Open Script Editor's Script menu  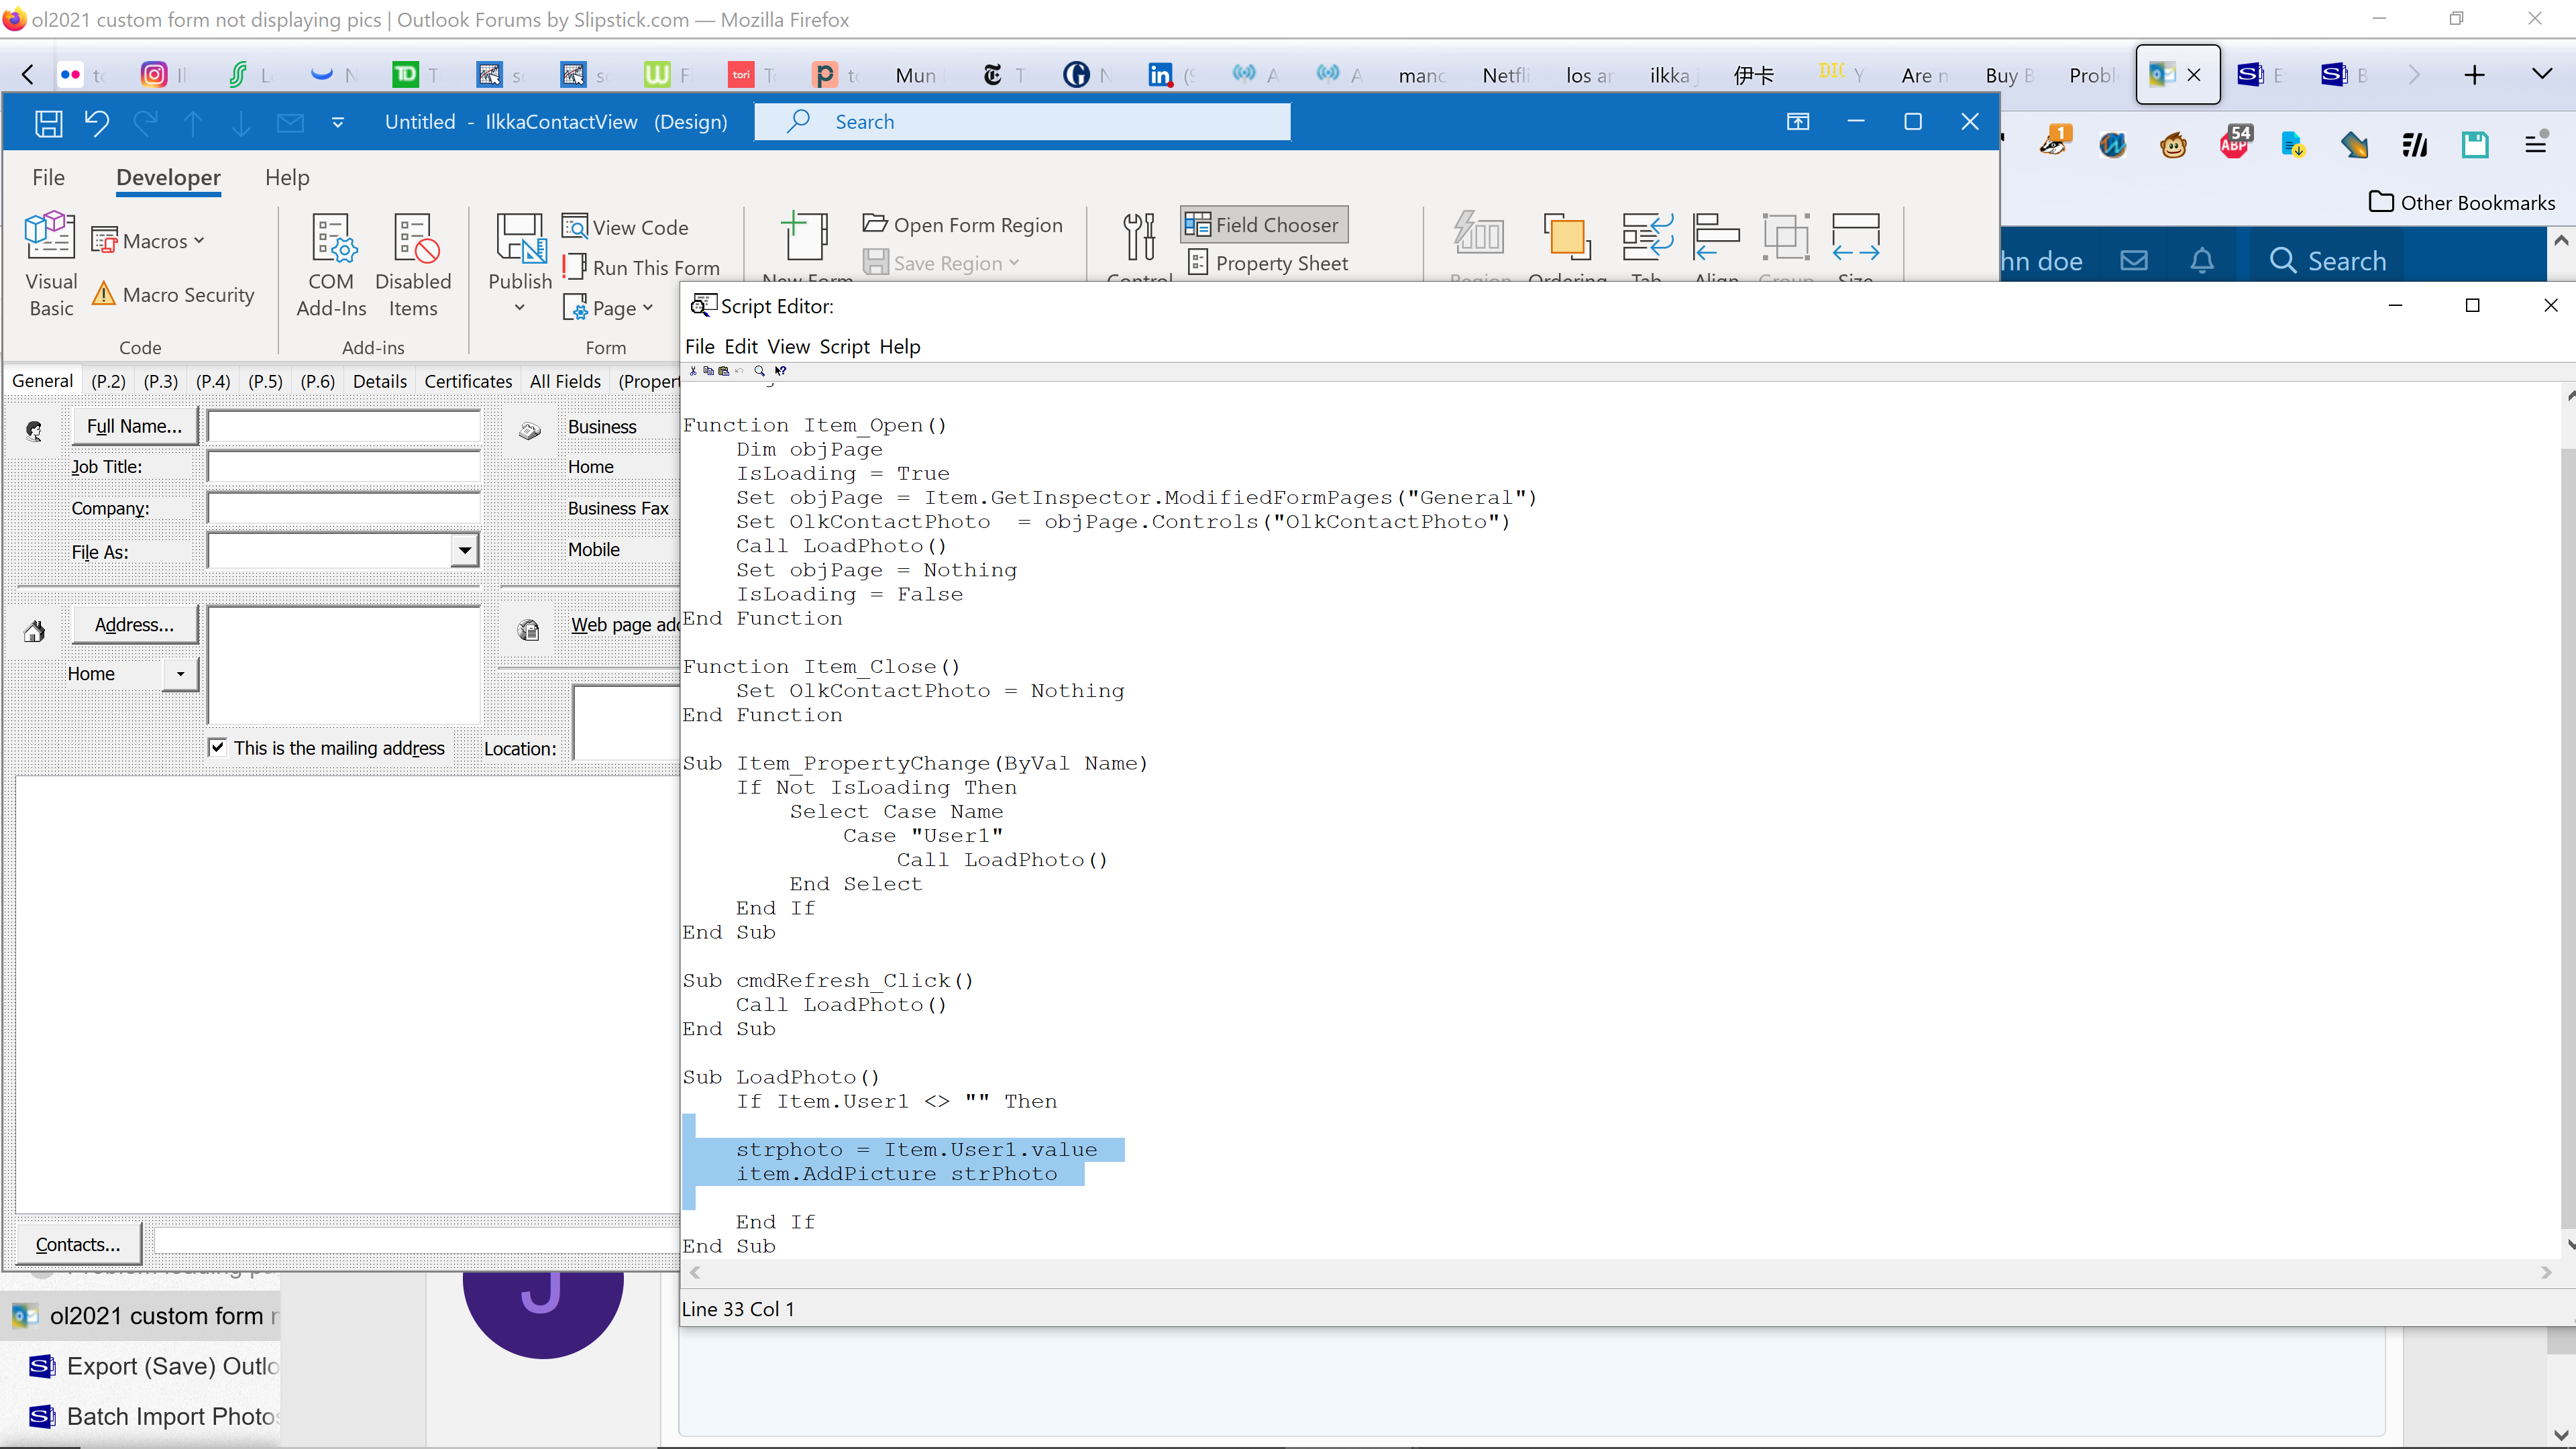click(844, 346)
